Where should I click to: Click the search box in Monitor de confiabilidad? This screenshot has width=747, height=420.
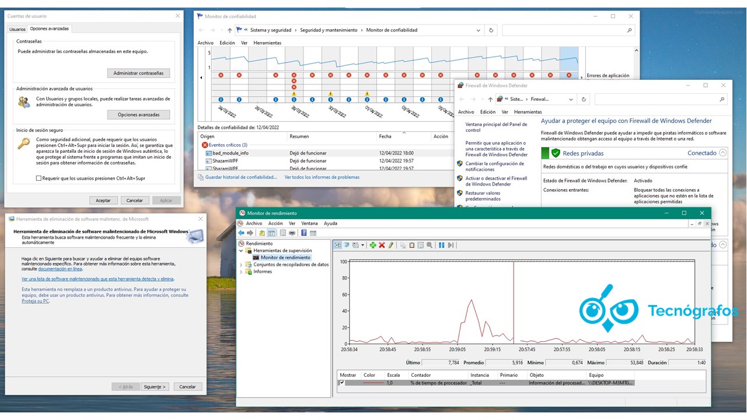point(567,30)
